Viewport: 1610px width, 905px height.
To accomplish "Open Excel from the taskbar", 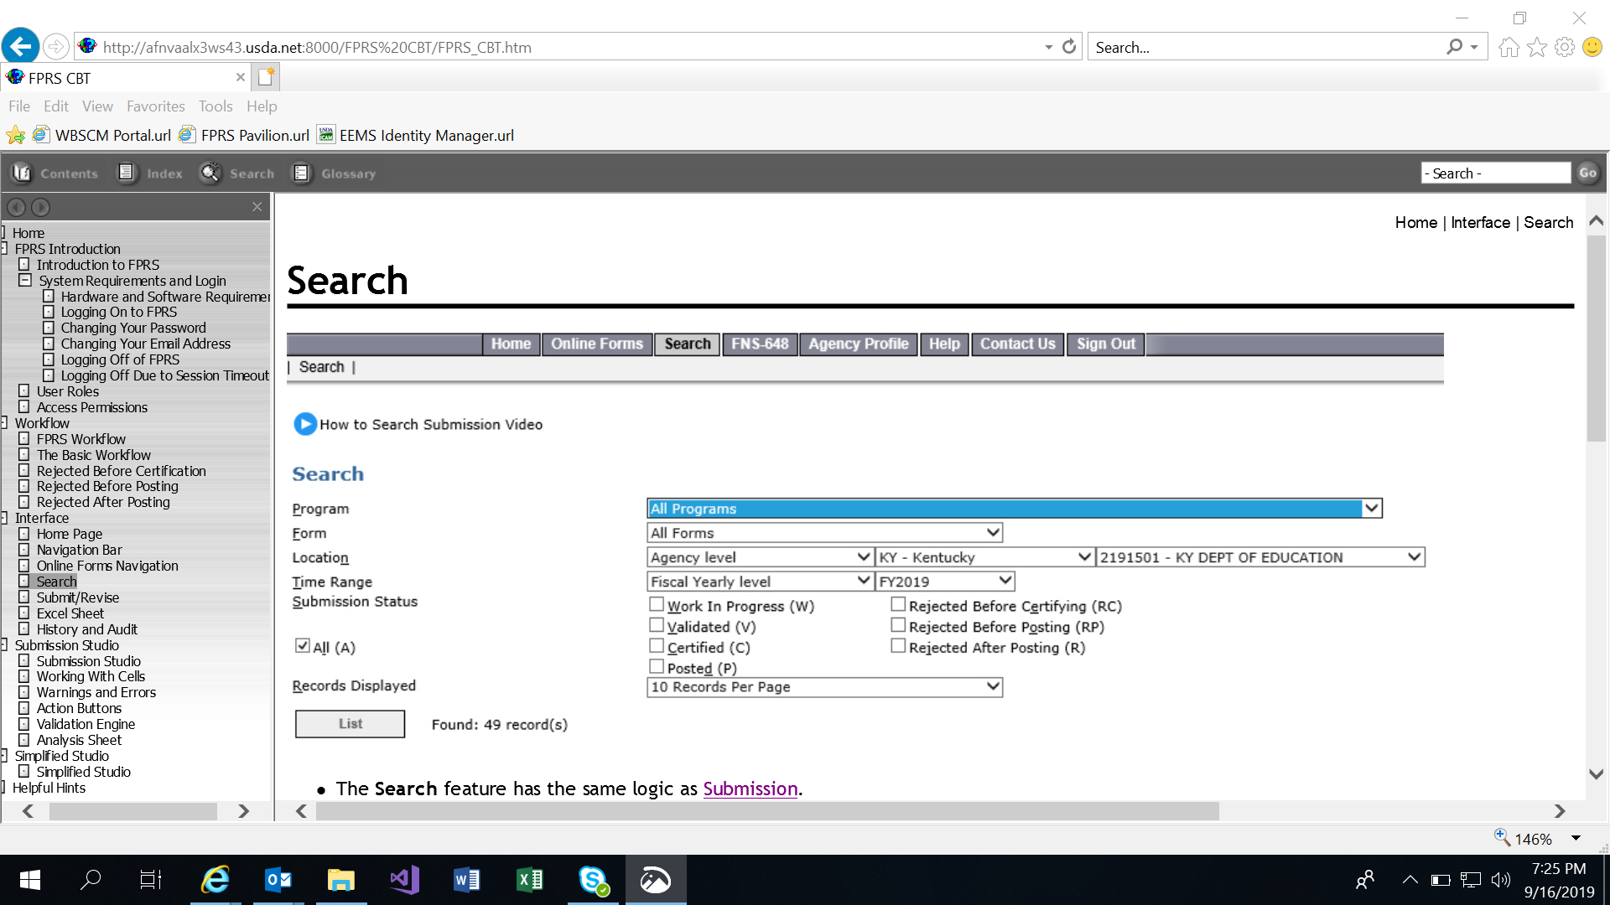I will [x=530, y=880].
